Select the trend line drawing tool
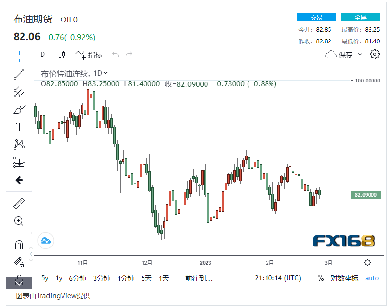 [x=19, y=74]
